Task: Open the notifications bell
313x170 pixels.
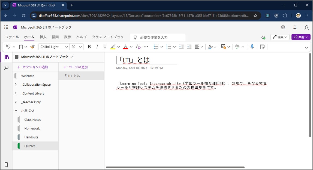Action: pyautogui.click(x=295, y=27)
